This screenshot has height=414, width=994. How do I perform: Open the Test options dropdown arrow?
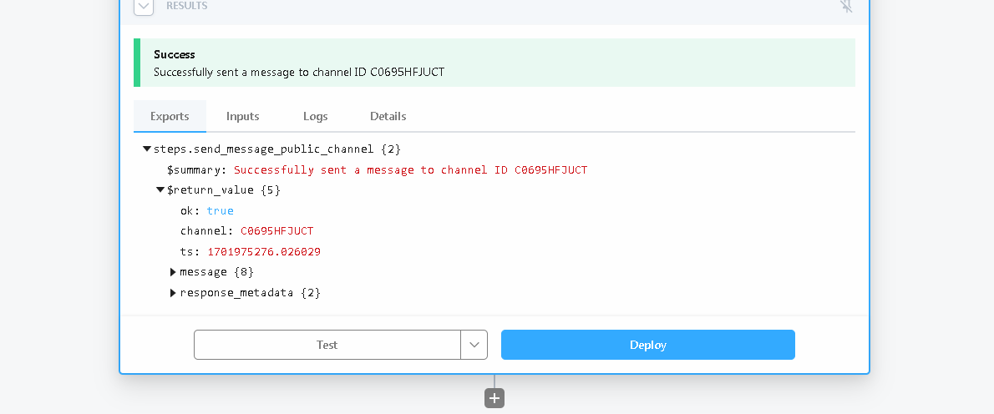[x=474, y=345]
